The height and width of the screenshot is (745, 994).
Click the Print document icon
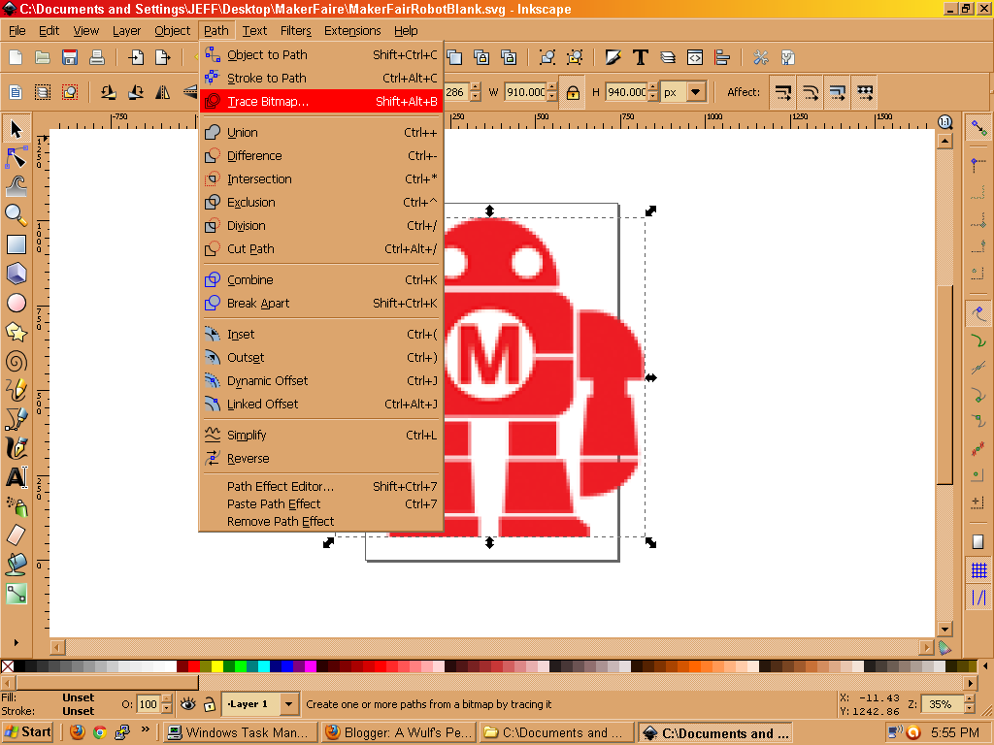[96, 57]
